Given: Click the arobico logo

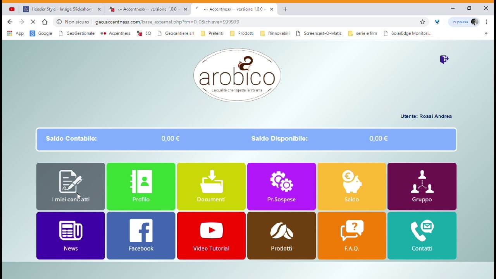Looking at the screenshot, I should (237, 75).
